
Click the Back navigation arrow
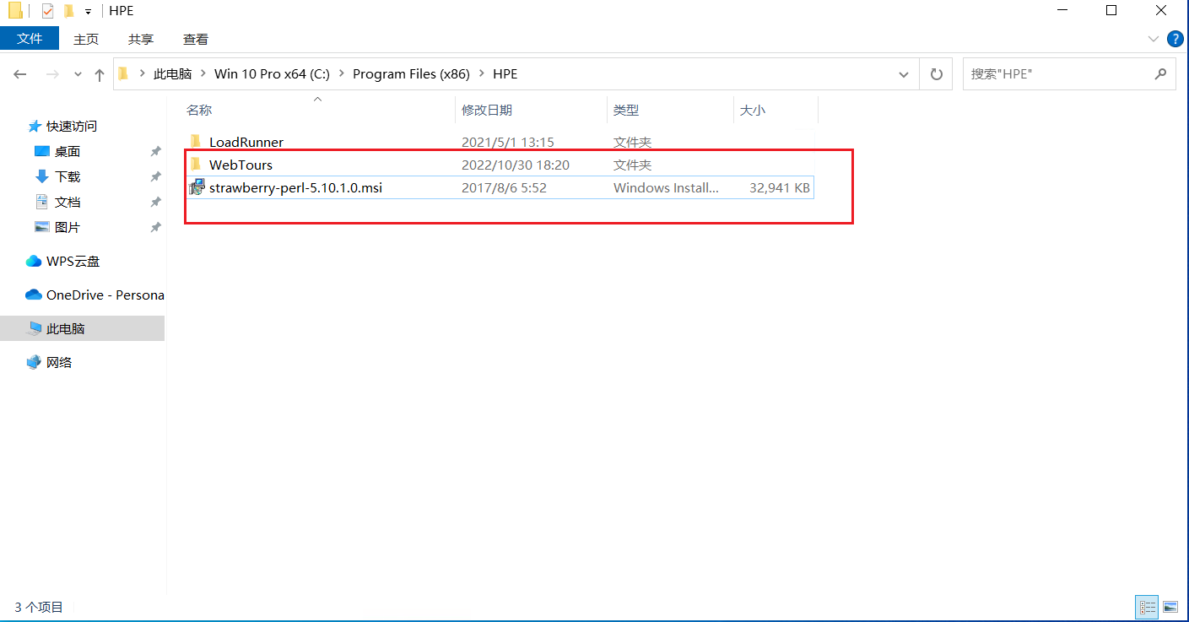[x=20, y=74]
